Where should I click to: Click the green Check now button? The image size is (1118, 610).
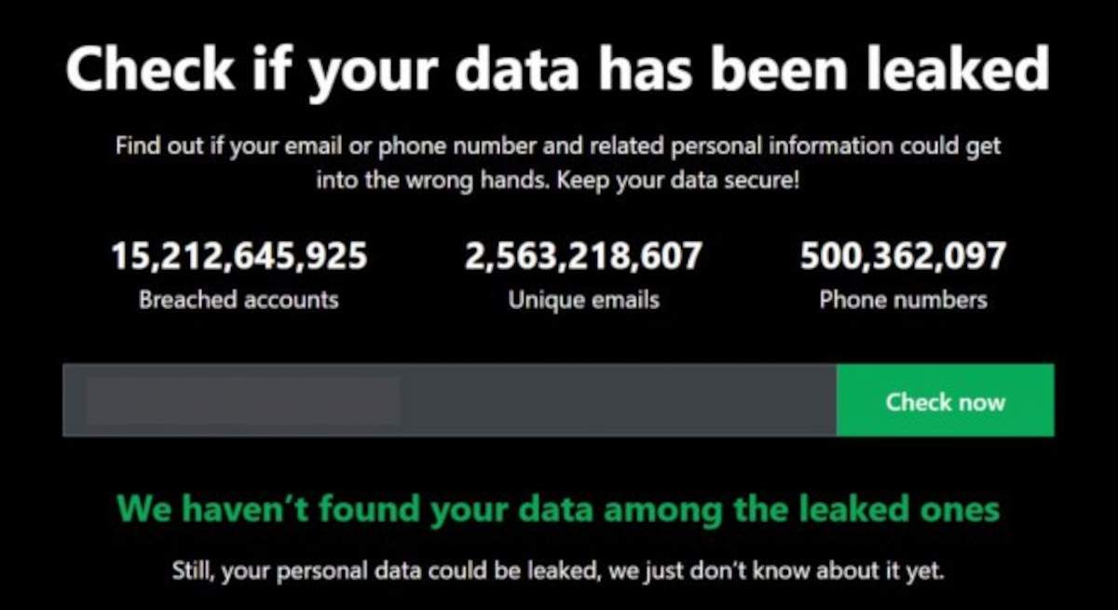click(945, 400)
